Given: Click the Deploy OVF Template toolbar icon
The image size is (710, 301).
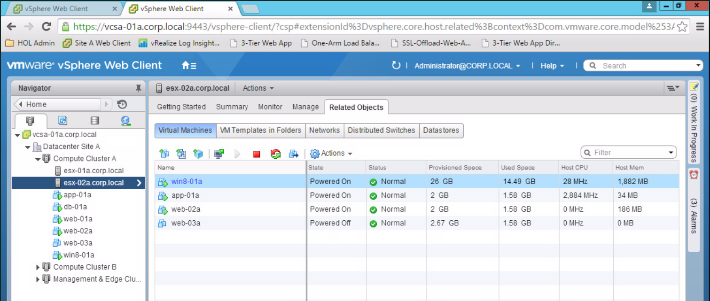Looking at the screenshot, I should pos(181,154).
